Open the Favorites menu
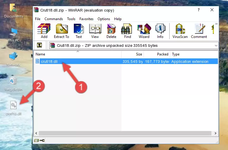The image size is (228, 150). tap(86, 19)
